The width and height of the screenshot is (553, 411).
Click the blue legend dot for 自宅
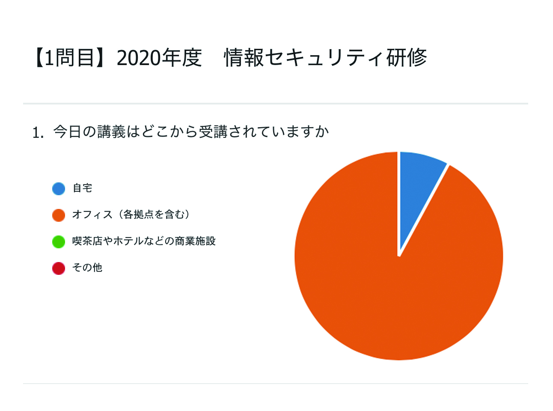click(x=59, y=188)
